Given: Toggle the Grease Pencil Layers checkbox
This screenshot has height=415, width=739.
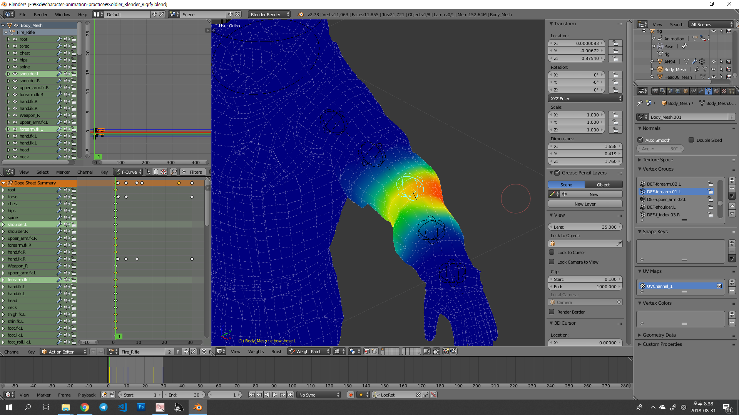Looking at the screenshot, I should tap(557, 173).
